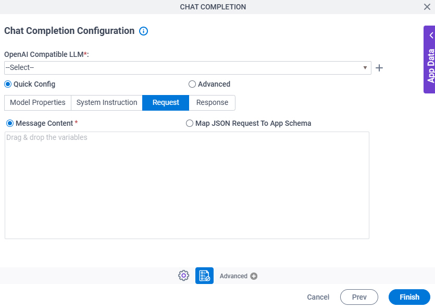This screenshot has height=308, width=435.
Task: Open the OpenAI Compatible LLM dropdown
Action: click(x=188, y=68)
